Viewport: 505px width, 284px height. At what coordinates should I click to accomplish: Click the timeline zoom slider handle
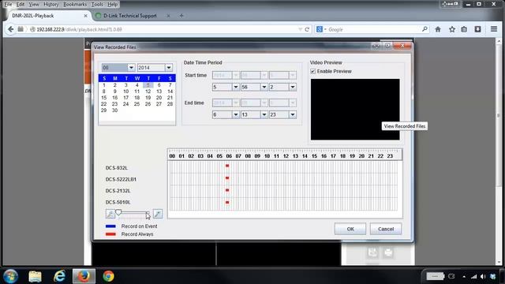[x=118, y=212]
